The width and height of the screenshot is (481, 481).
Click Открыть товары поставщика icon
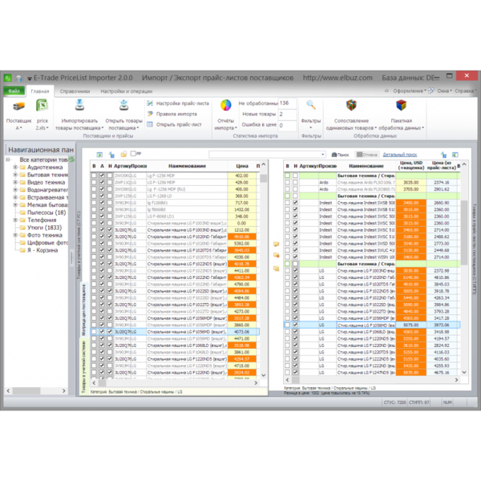pyautogui.click(x=123, y=105)
